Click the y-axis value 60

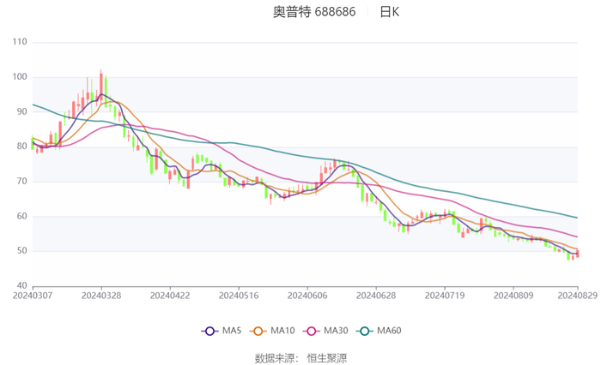point(21,216)
